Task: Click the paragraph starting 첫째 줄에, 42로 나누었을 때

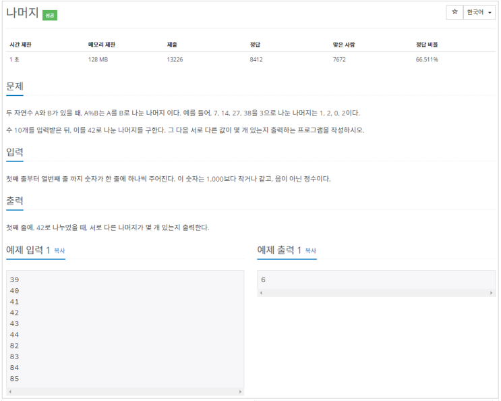Action: point(108,228)
